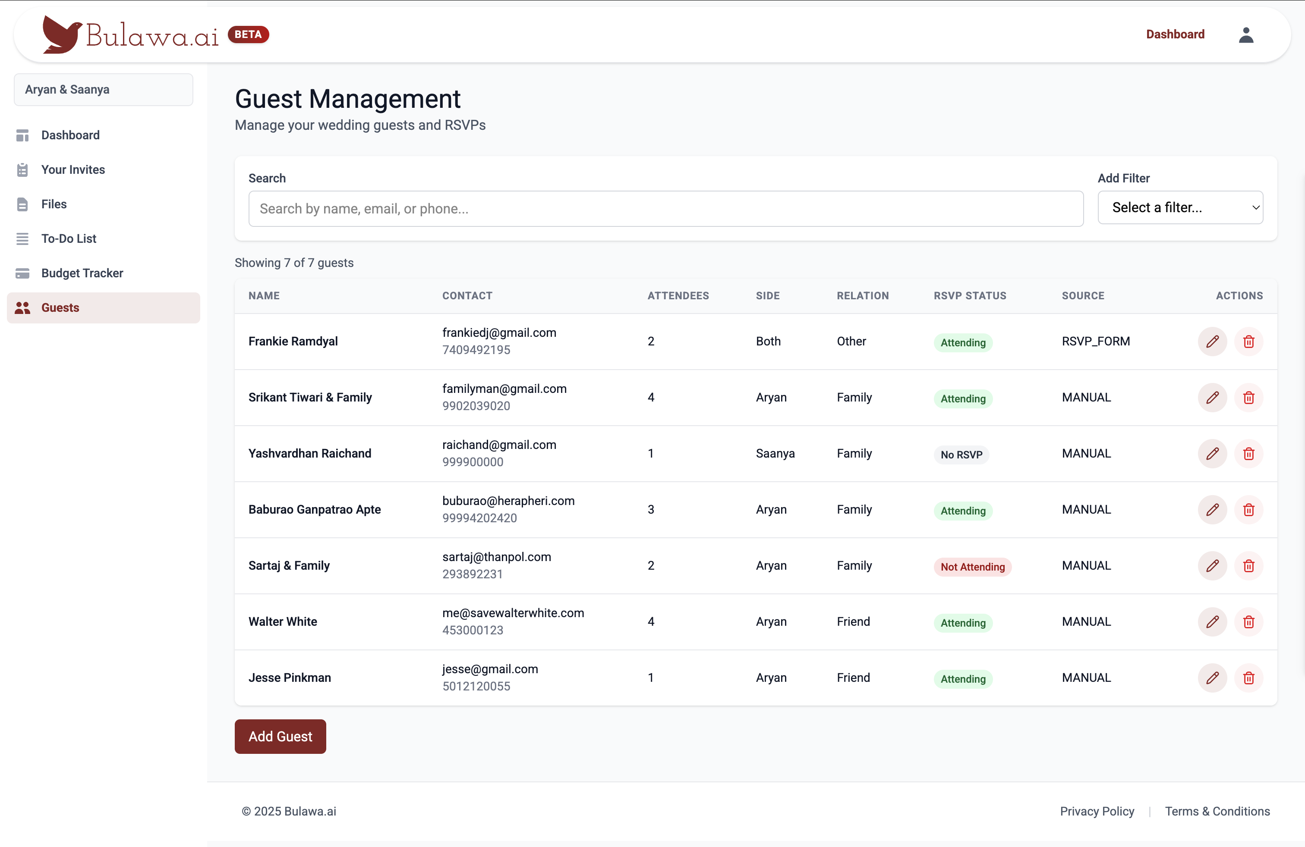Delete Srikant Tiwari & Family guest entry
This screenshot has width=1305, height=847.
point(1248,398)
